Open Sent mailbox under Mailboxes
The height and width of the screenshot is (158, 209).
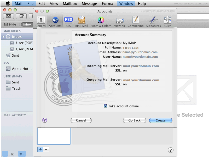coord(13,55)
